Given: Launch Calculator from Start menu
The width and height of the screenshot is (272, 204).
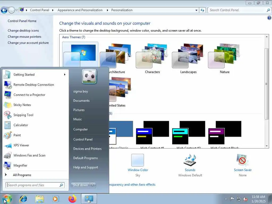Looking at the screenshot, I should [x=36, y=125].
